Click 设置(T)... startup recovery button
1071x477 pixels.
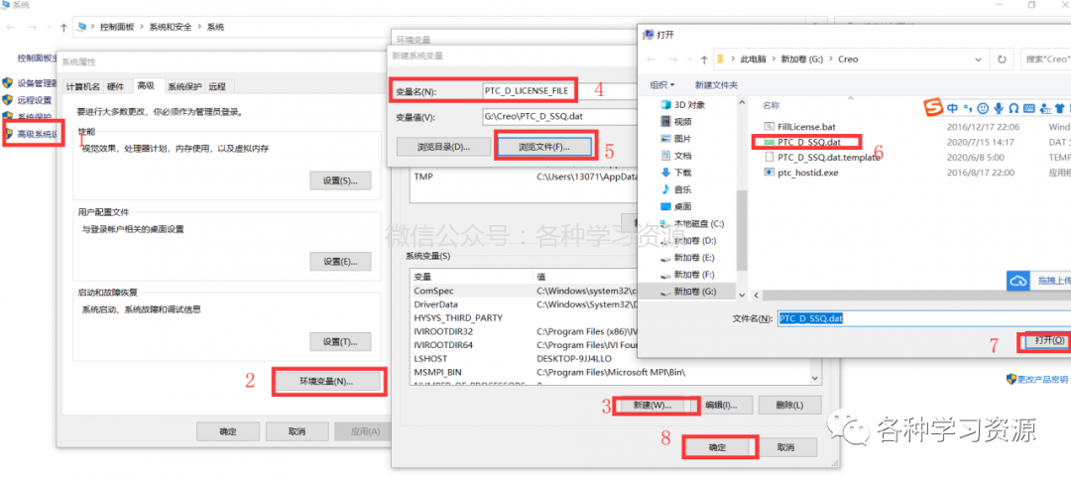(340, 342)
